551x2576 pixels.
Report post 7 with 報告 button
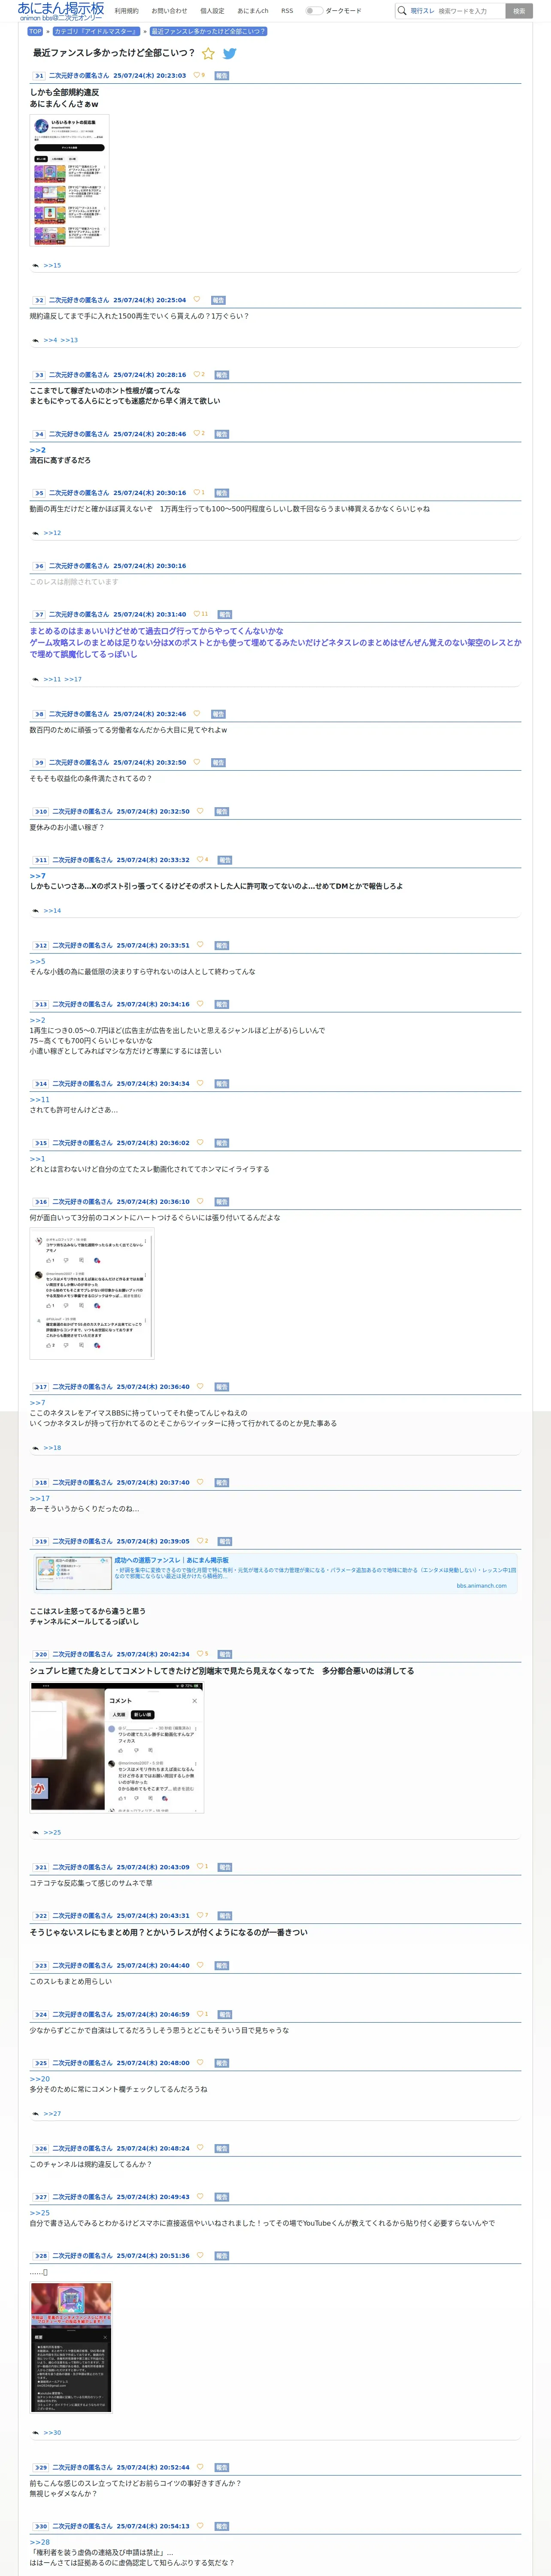point(225,615)
